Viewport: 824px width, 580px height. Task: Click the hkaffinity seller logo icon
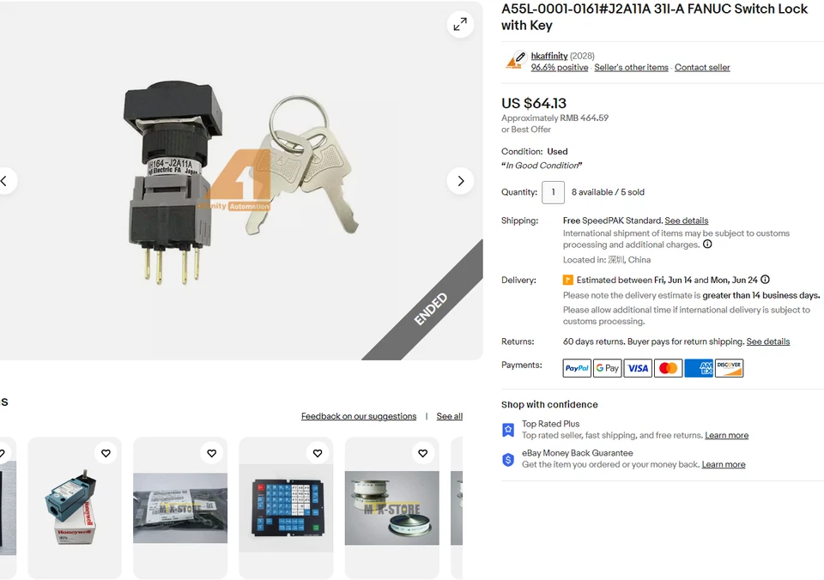514,61
